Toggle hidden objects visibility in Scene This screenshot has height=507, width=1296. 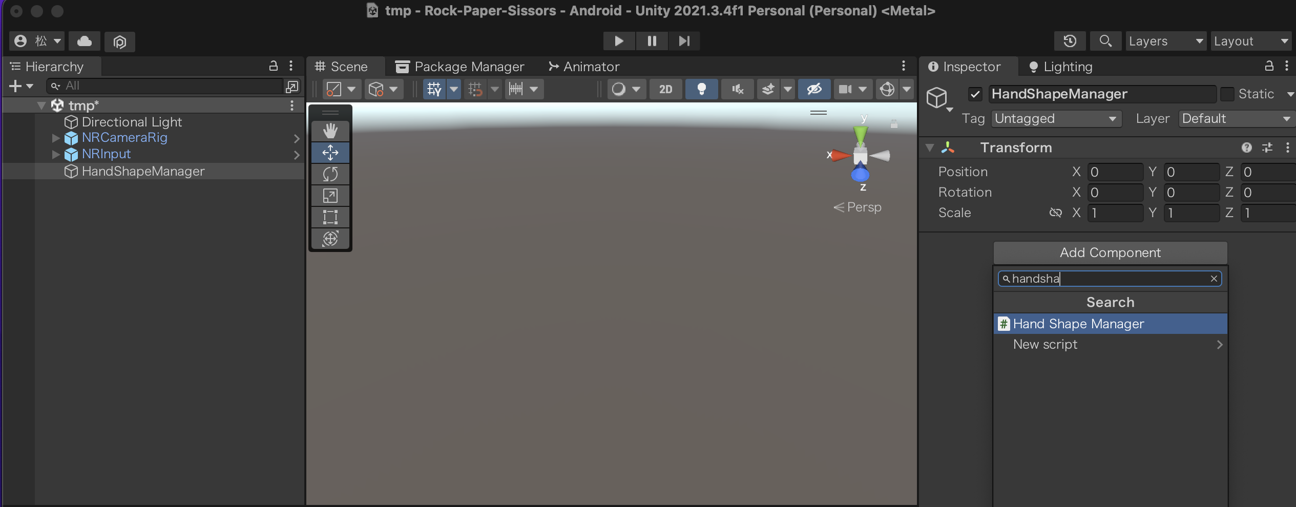(814, 89)
